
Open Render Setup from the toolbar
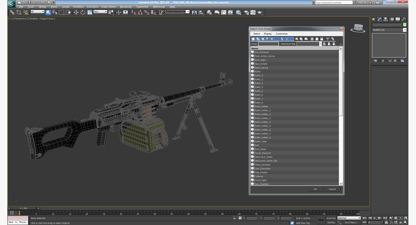pos(246,12)
